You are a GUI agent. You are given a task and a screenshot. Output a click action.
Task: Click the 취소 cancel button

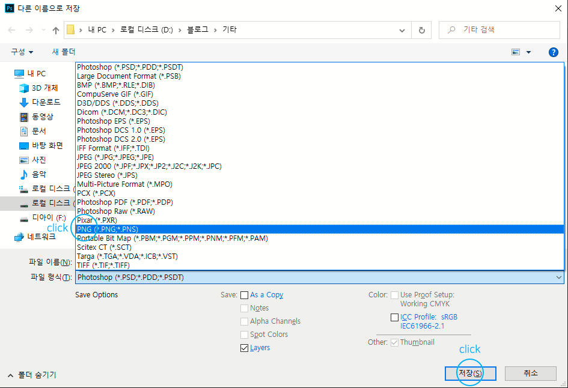(x=530, y=373)
